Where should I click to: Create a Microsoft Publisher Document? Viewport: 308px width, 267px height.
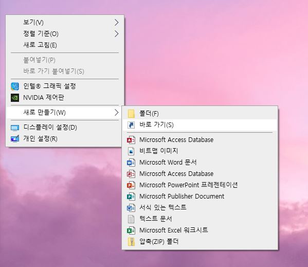200,197
